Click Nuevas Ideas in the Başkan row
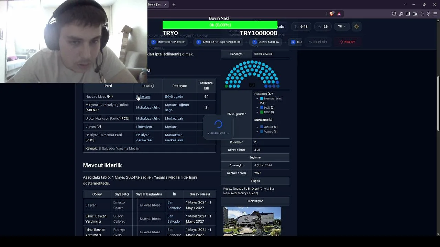The height and width of the screenshot is (247, 440). point(150,205)
